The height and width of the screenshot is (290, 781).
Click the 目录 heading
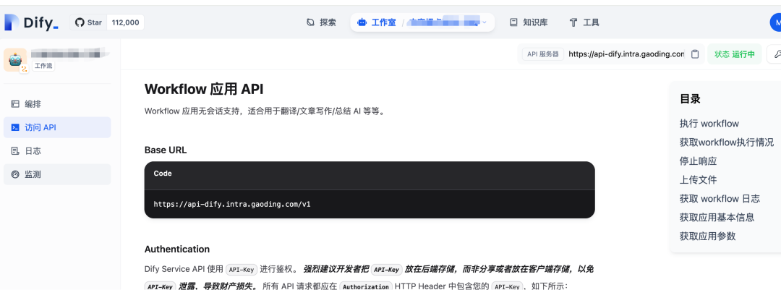tap(690, 98)
